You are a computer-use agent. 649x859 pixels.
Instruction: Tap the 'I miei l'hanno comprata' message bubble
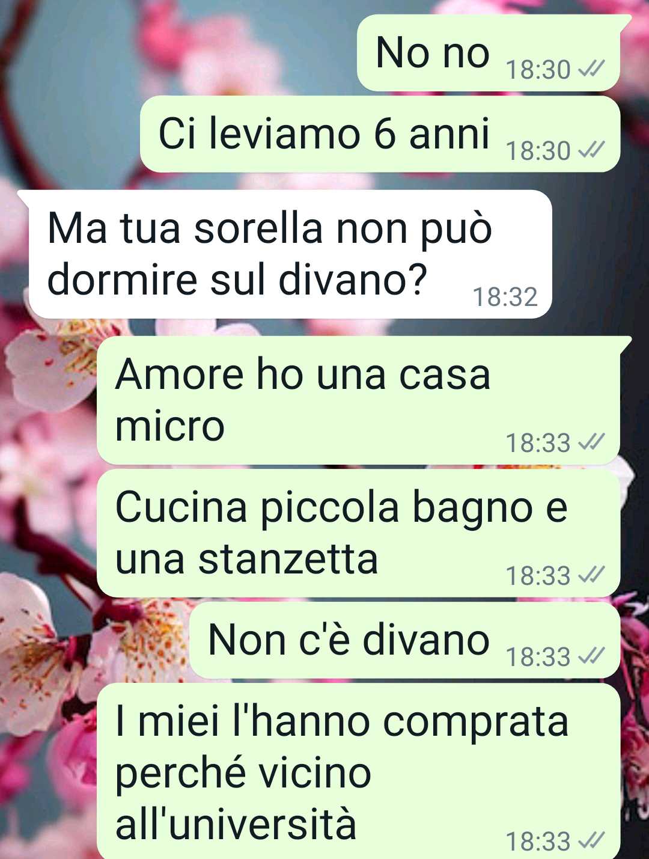[359, 772]
